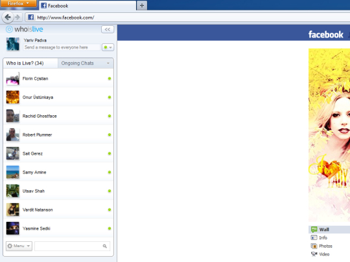Screen dimensions: 350x262
Task: Click the green online dot beside Robert Plummer
Action: click(x=110, y=135)
